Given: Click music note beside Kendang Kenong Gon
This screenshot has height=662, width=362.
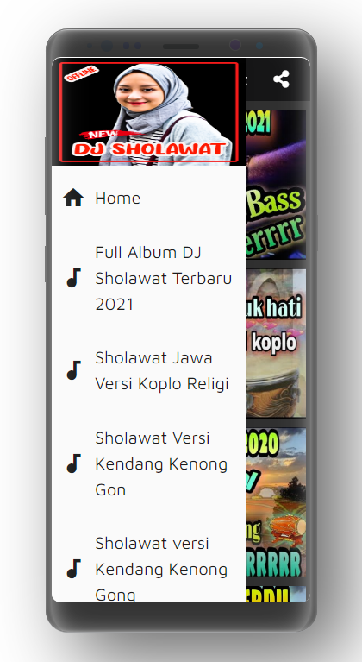Looking at the screenshot, I should pyautogui.click(x=73, y=463).
